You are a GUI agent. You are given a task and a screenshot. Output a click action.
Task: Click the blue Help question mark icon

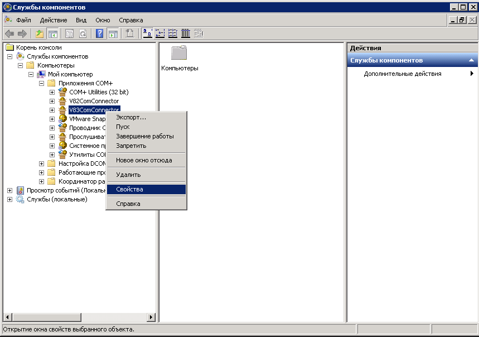100,33
